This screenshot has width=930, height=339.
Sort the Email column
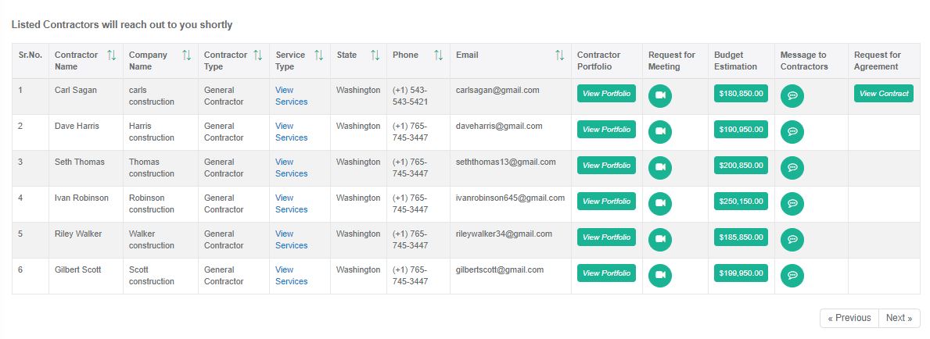(x=559, y=55)
